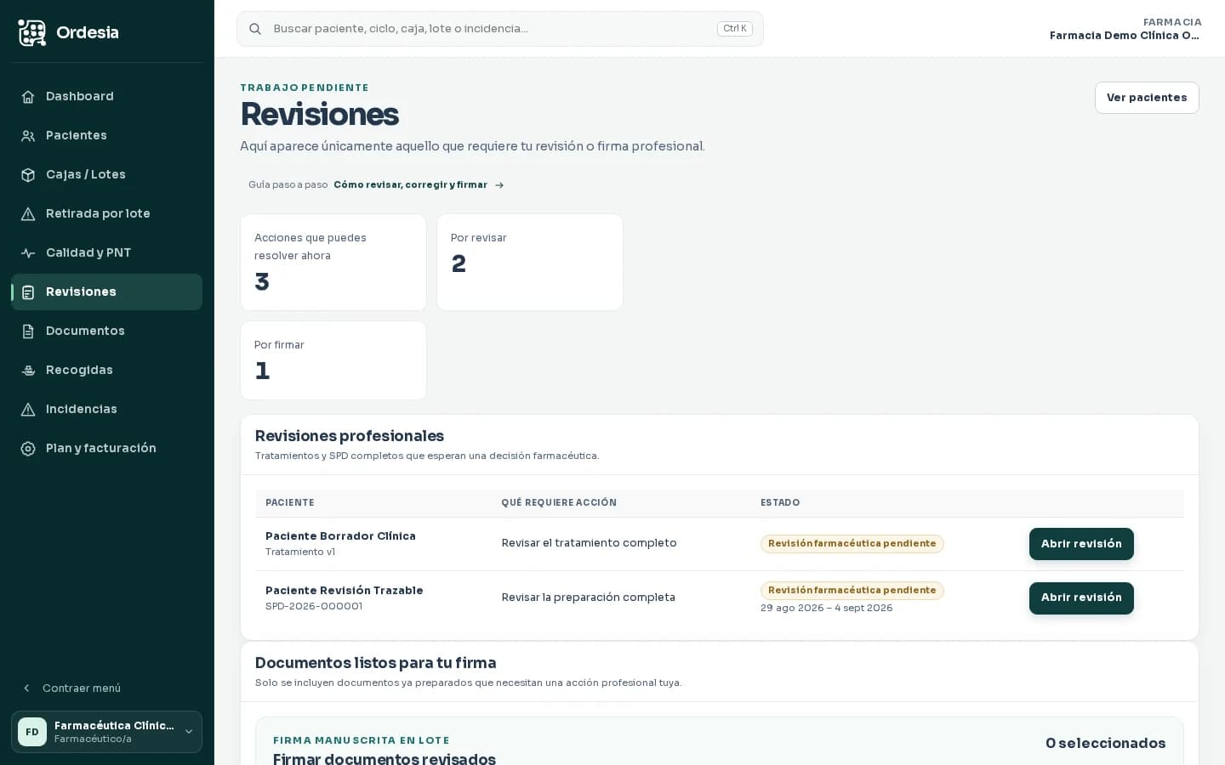Click the Paciente column header

coord(290,503)
